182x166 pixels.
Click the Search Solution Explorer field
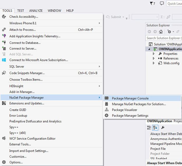(163, 38)
